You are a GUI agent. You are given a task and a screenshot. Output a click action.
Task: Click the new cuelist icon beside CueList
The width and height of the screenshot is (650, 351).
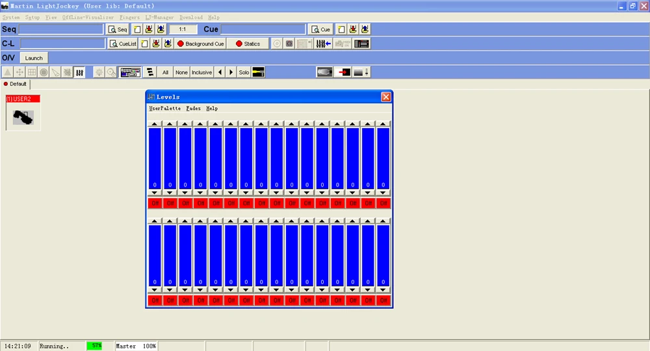point(144,44)
